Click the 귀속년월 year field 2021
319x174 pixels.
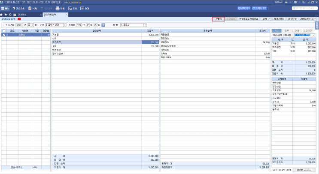pyautogui.click(x=19, y=25)
